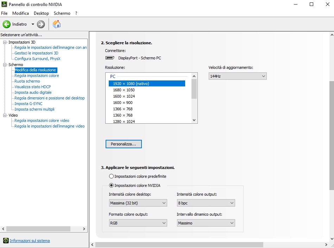Open Imposta audio digitale
This screenshot has width=334, height=248.
(33, 92)
